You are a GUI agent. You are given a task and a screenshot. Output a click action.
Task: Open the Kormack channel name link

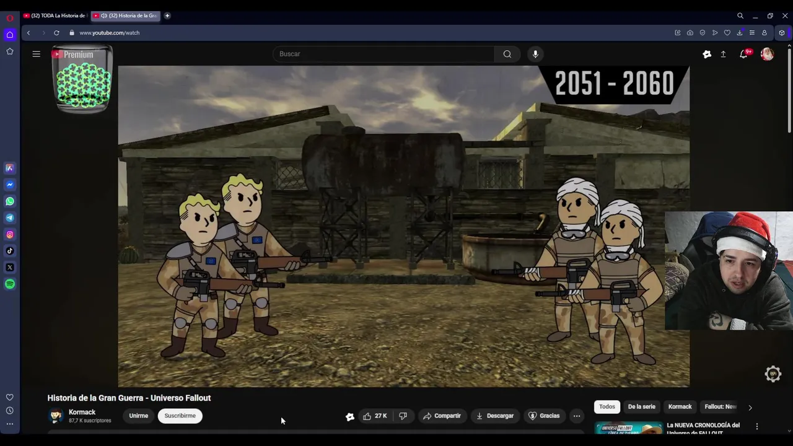click(x=82, y=412)
